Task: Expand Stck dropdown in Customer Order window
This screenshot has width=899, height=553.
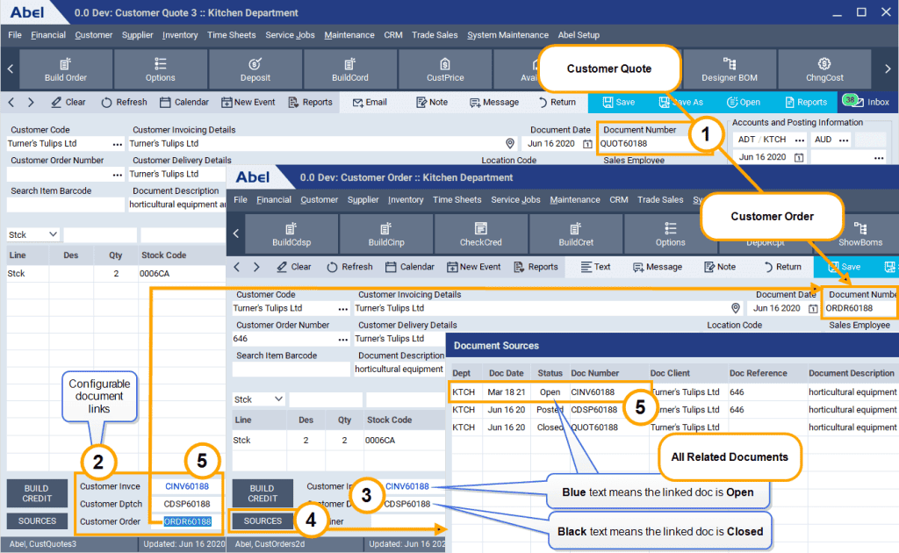Action: (259, 399)
